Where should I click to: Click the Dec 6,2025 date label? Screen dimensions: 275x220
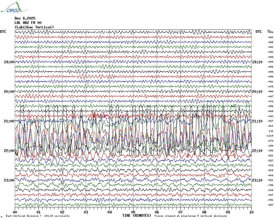[25, 18]
